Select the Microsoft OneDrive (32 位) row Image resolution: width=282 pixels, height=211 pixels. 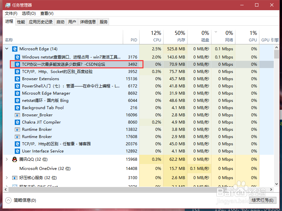pyautogui.click(x=138, y=169)
